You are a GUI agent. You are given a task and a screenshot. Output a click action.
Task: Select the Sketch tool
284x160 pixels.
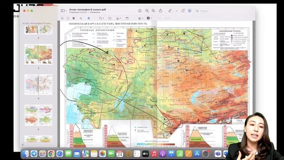(x=81, y=18)
